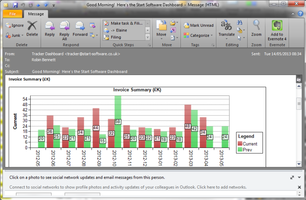Click the Invoice Summary (£K) chart title
The height and width of the screenshot is (200, 306).
pyautogui.click(x=137, y=90)
